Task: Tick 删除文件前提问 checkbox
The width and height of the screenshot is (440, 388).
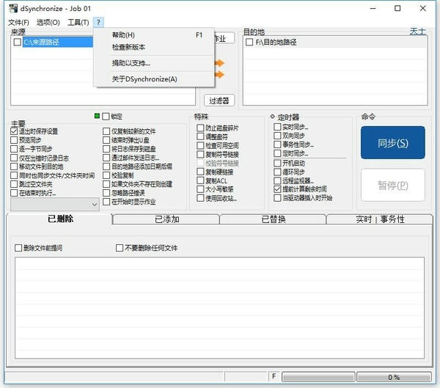Action: 18,248
